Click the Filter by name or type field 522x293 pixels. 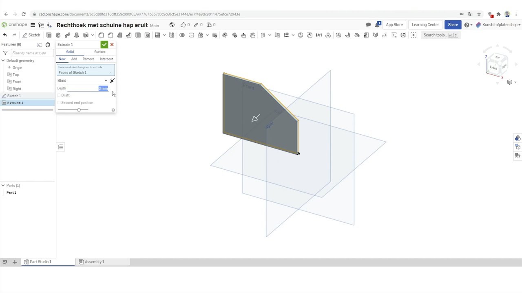[33, 53]
